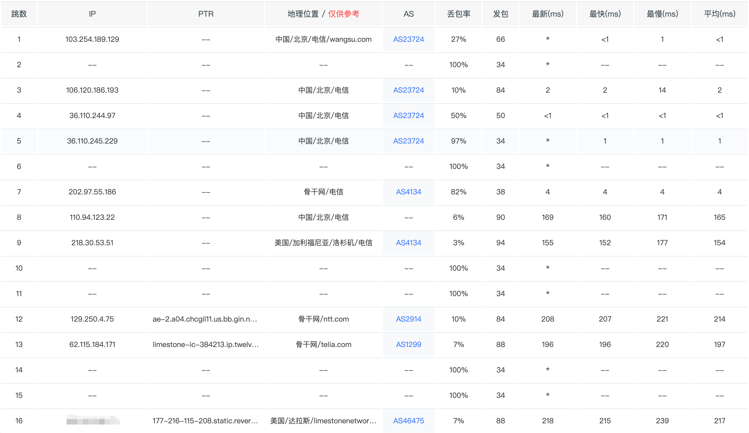This screenshot has width=749, height=433.
Task: Click AS4134 link in hop 9 row
Action: click(408, 243)
